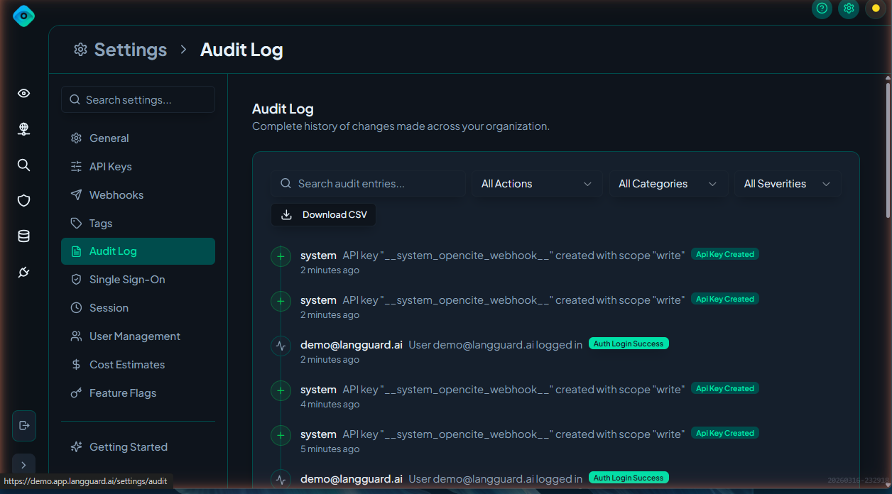Select Single Sign-On in settings menu
Screen dimensions: 892x494
(127, 280)
